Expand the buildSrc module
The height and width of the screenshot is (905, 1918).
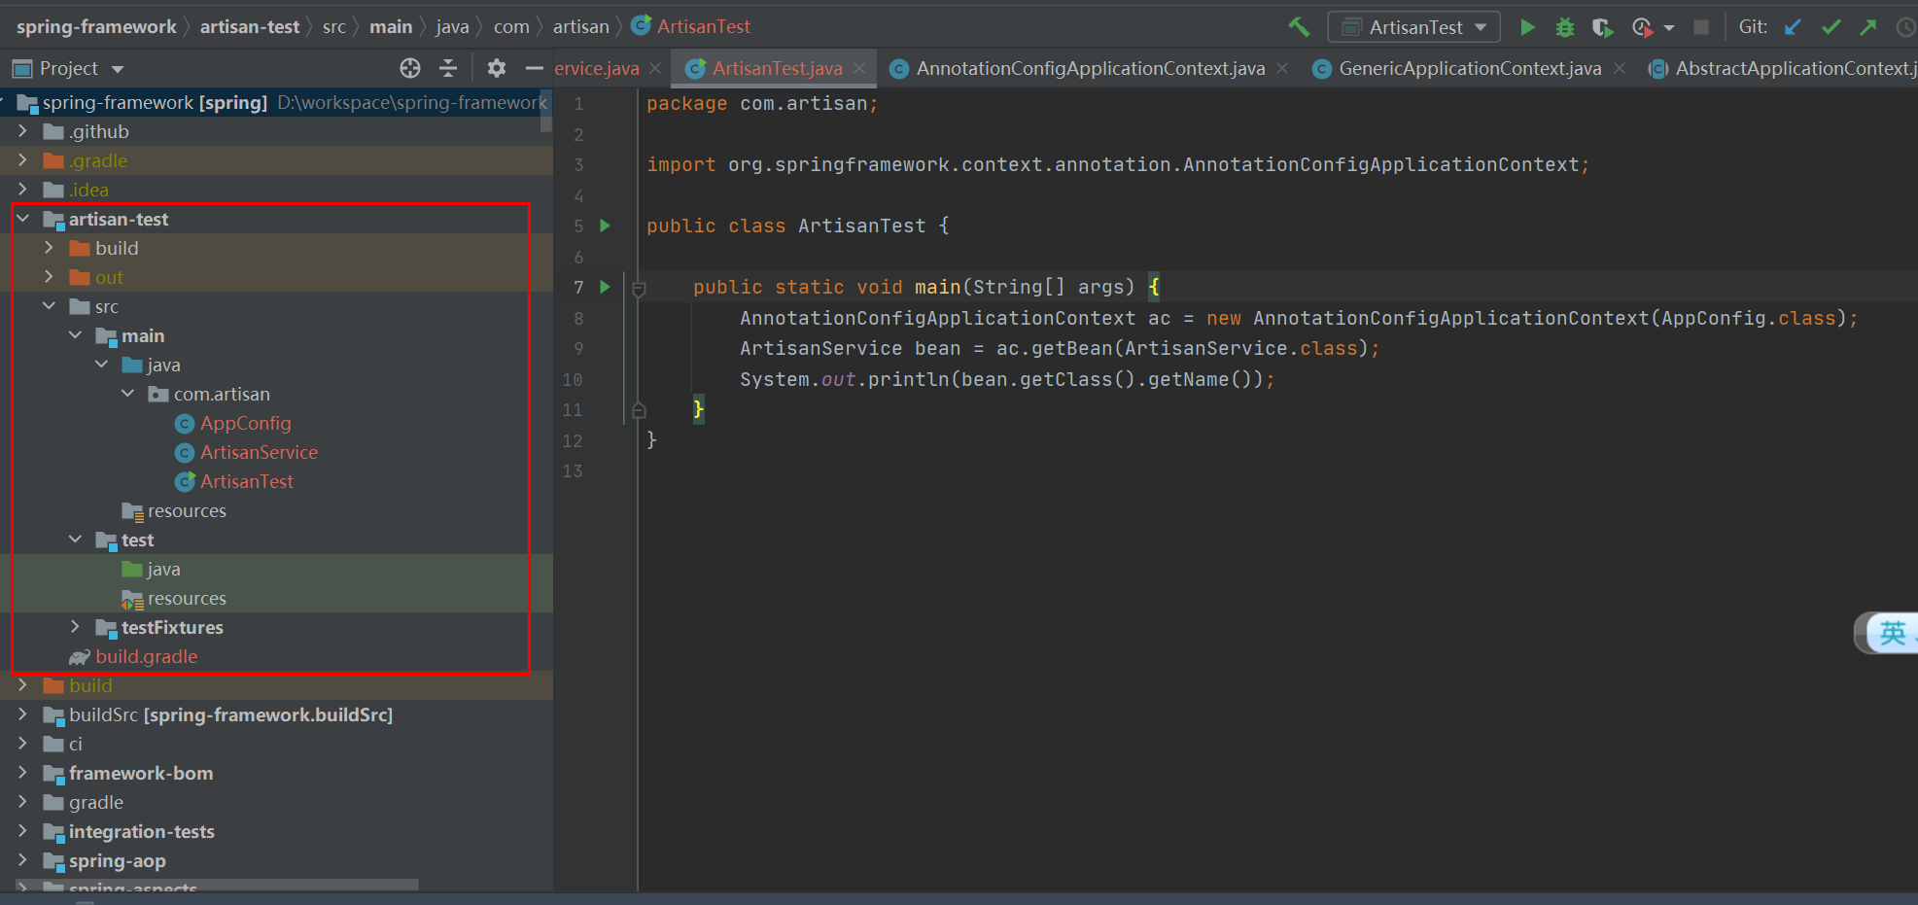pos(22,714)
